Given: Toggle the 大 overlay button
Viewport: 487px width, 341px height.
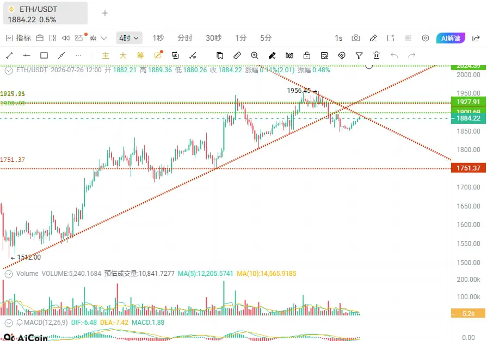Looking at the screenshot, I should point(123,55).
